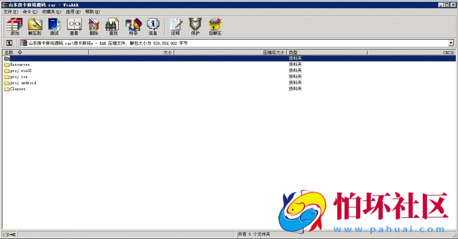Open the 选项 (Options) menu
This screenshot has width=458, height=239.
click(73, 11)
